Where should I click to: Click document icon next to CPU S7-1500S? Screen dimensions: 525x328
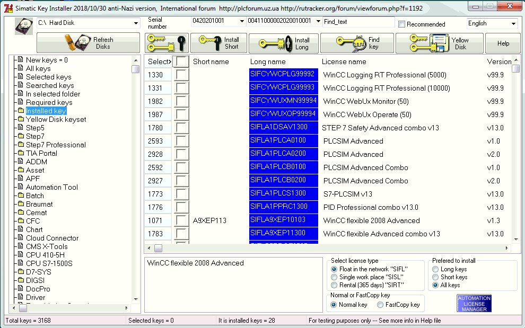coord(21,263)
